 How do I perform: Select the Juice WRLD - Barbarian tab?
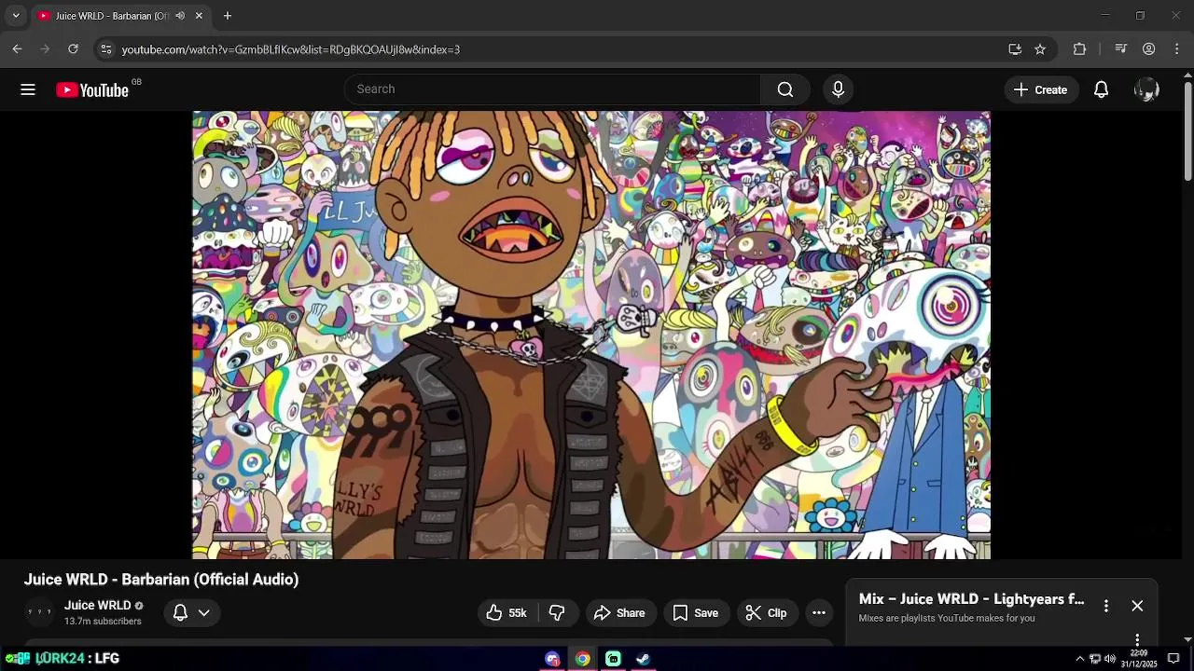121,16
